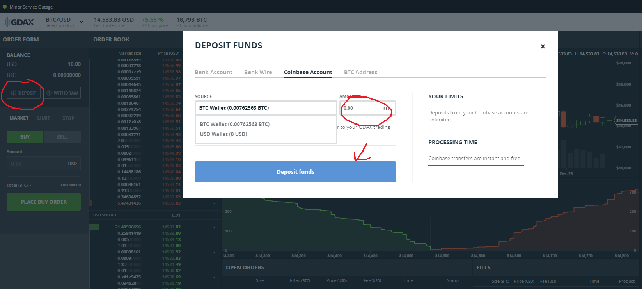The image size is (642, 289).
Task: Click the Product column in Fills
Action: click(x=626, y=281)
